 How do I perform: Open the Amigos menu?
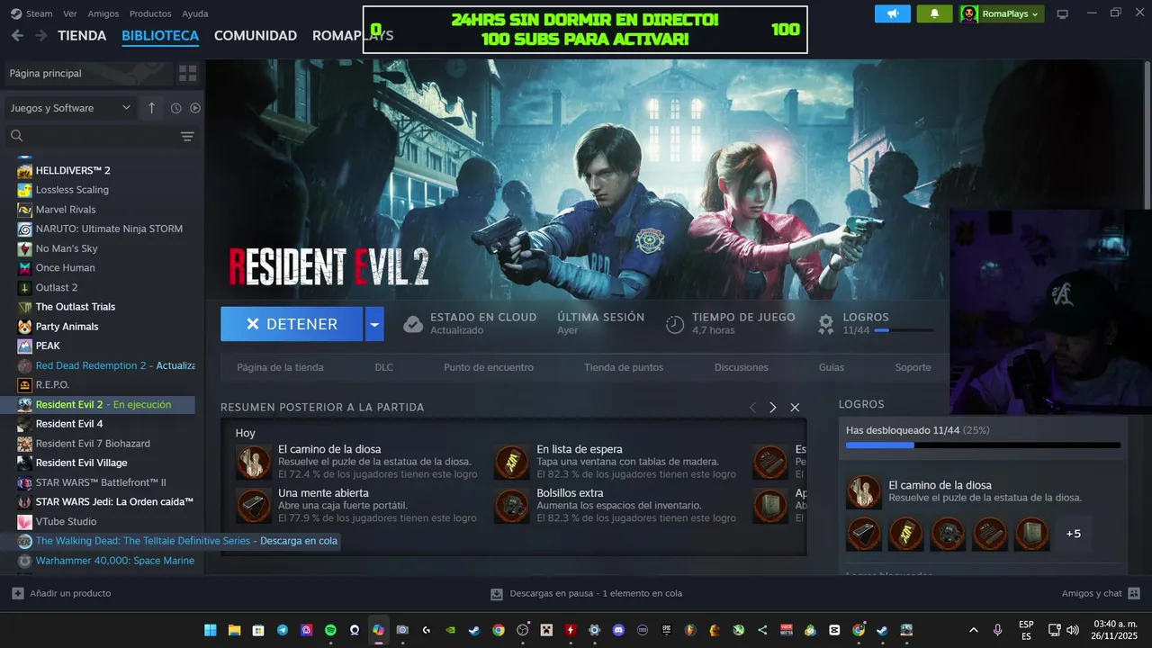[x=103, y=13]
